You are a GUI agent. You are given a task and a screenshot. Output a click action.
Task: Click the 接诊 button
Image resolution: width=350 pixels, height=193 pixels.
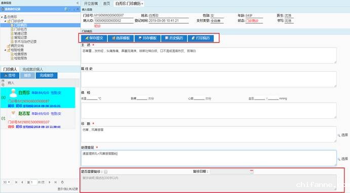(27, 75)
